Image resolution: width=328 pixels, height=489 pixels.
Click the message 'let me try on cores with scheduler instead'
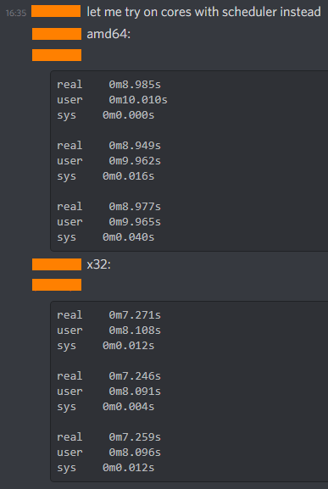click(204, 12)
